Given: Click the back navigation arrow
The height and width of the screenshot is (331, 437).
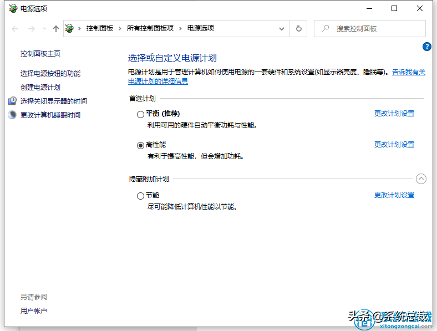Looking at the screenshot, I should [x=15, y=28].
